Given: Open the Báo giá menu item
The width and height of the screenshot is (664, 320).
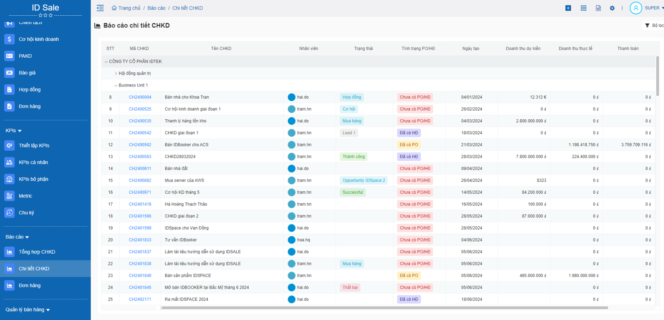Looking at the screenshot, I should click(x=27, y=73).
